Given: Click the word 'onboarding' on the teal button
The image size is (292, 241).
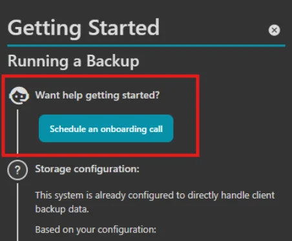Looking at the screenshot, I should (123, 129).
